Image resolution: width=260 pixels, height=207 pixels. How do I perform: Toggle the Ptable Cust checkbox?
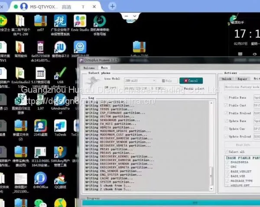tap(226, 105)
